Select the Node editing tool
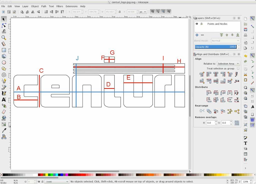The width and height of the screenshot is (256, 184). 4,25
